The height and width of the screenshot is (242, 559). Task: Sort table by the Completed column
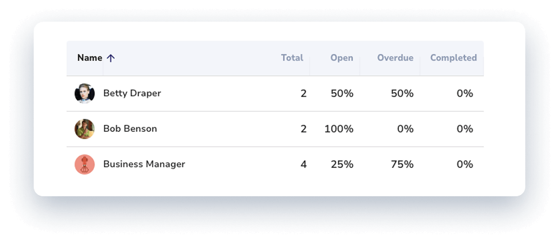(453, 58)
